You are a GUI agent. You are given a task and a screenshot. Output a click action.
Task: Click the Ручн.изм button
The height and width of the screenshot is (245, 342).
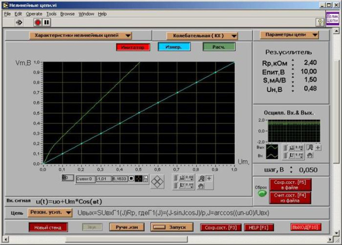tap(127, 227)
